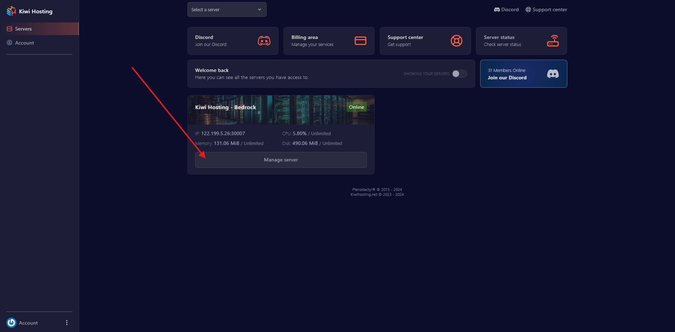Toggle the Showing Your Servers switch
675x332 pixels.
(x=459, y=74)
